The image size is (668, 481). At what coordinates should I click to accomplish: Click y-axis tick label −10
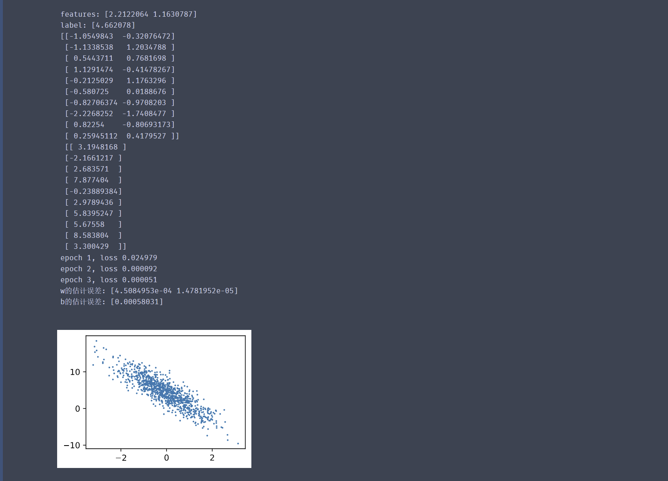point(72,445)
